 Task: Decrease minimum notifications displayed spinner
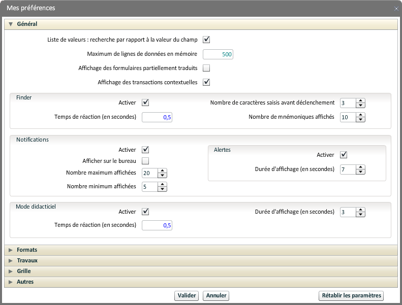point(162,189)
